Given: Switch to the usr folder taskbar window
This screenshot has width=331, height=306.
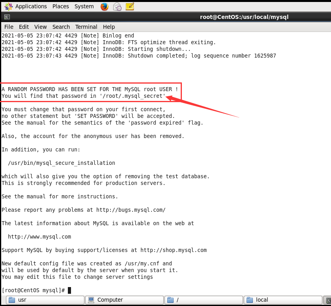Looking at the screenshot, I should point(45,300).
